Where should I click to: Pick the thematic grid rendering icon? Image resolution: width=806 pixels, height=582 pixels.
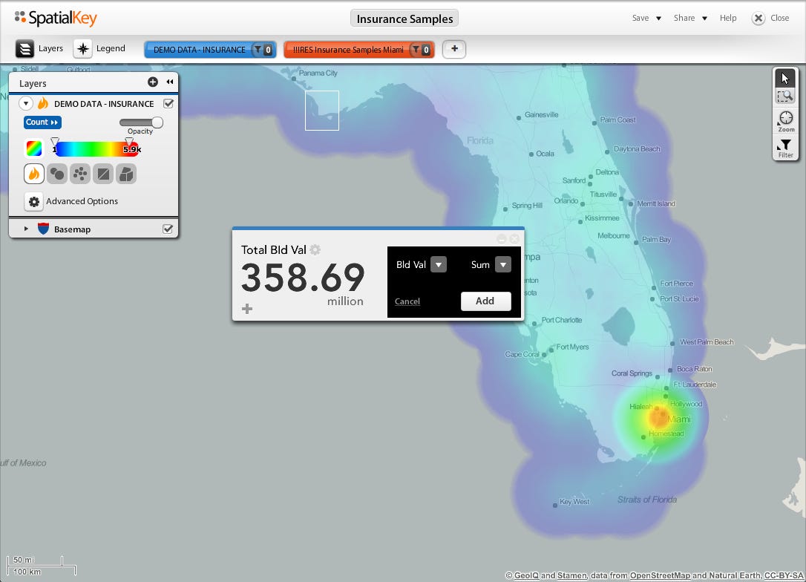pyautogui.click(x=103, y=174)
